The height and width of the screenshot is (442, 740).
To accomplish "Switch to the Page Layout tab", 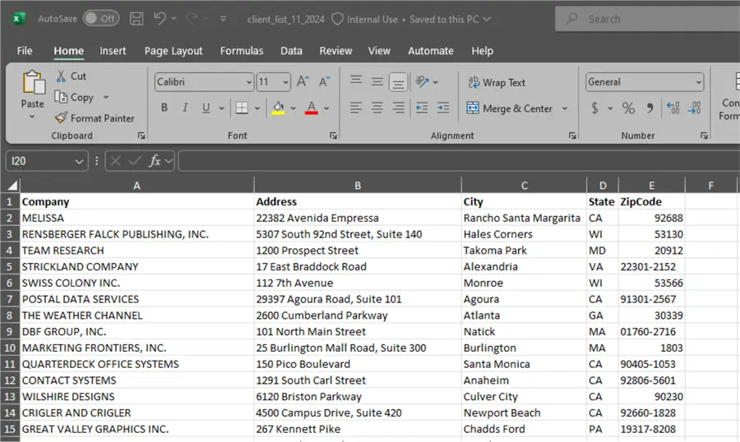I will (173, 50).
